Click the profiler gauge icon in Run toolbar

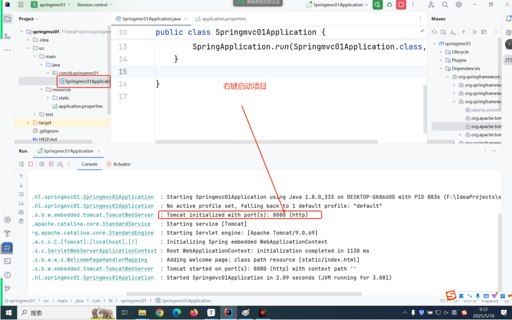click(x=60, y=164)
